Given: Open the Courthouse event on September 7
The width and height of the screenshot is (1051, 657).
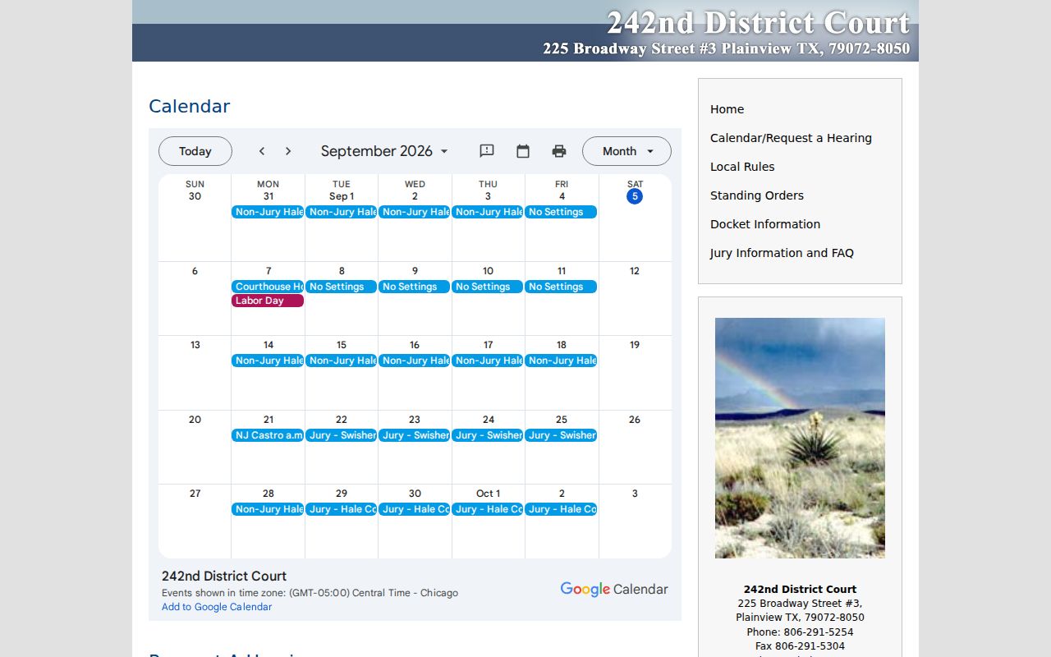Looking at the screenshot, I should click(268, 287).
